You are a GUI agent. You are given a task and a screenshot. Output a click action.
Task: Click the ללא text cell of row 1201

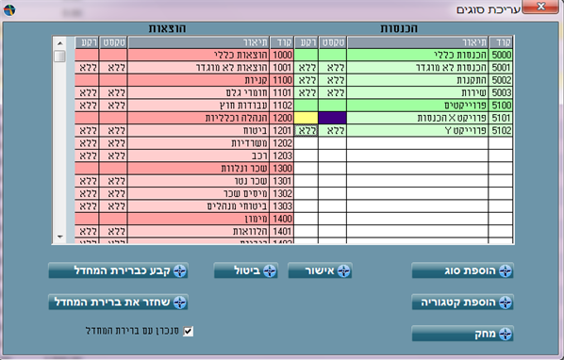pos(113,130)
